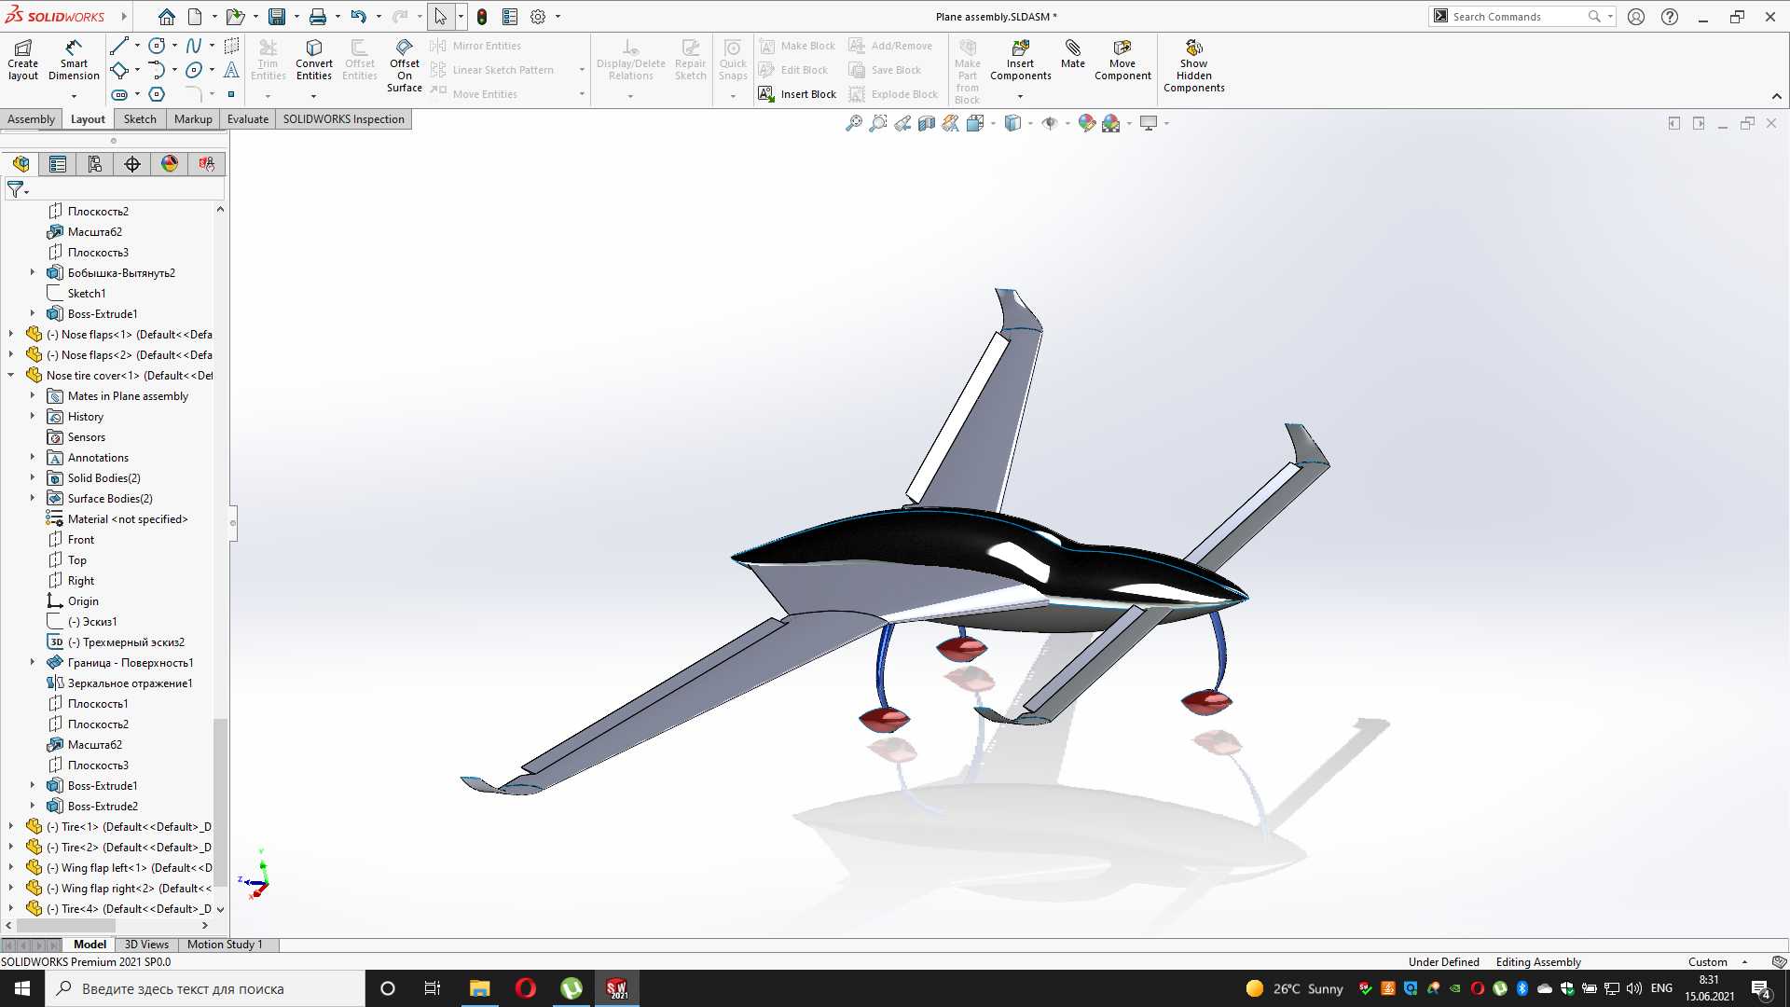This screenshot has height=1007, width=1790.
Task: Open the PropertyManager tab
Action: click(x=58, y=164)
